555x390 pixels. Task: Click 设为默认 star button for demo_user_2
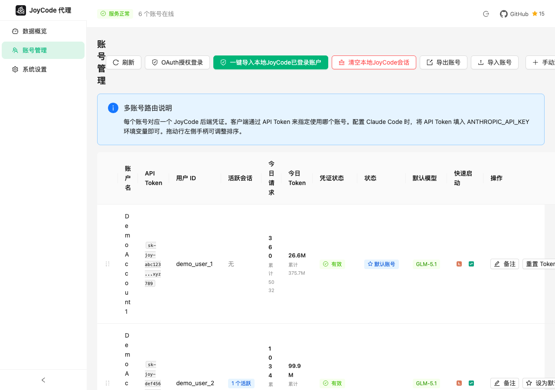pos(539,383)
